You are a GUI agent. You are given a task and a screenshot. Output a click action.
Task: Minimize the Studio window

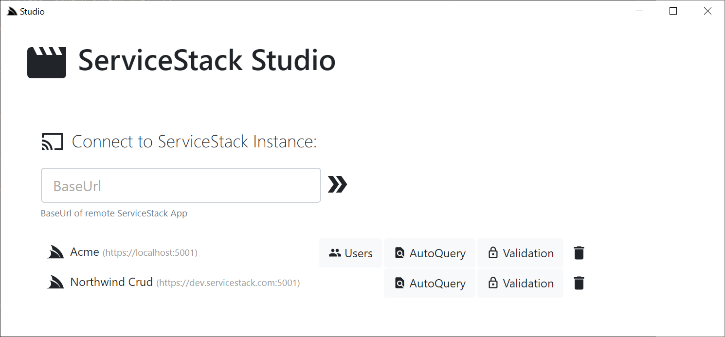(639, 11)
